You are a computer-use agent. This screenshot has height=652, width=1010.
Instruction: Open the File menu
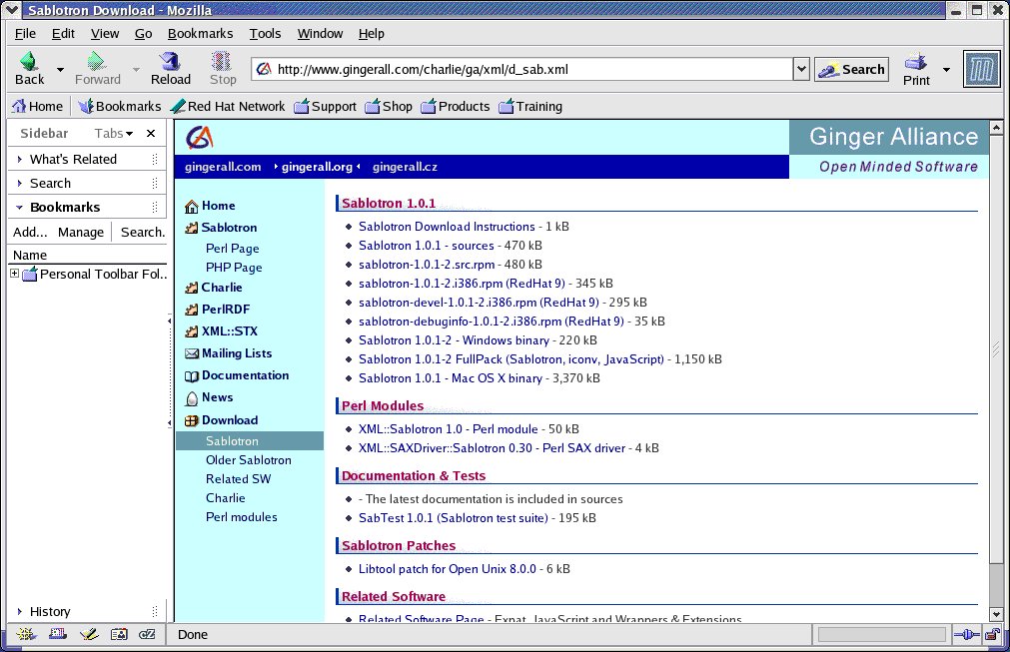[x=25, y=34]
